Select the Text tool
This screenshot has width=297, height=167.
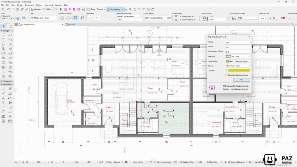(x=3, y=98)
